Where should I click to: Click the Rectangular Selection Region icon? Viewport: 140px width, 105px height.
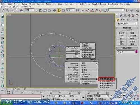point(45,10)
